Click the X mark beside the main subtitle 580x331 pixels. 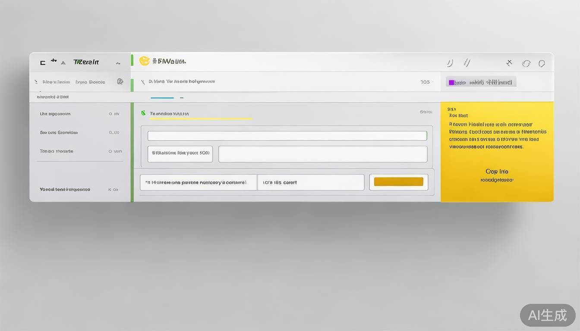click(x=143, y=81)
